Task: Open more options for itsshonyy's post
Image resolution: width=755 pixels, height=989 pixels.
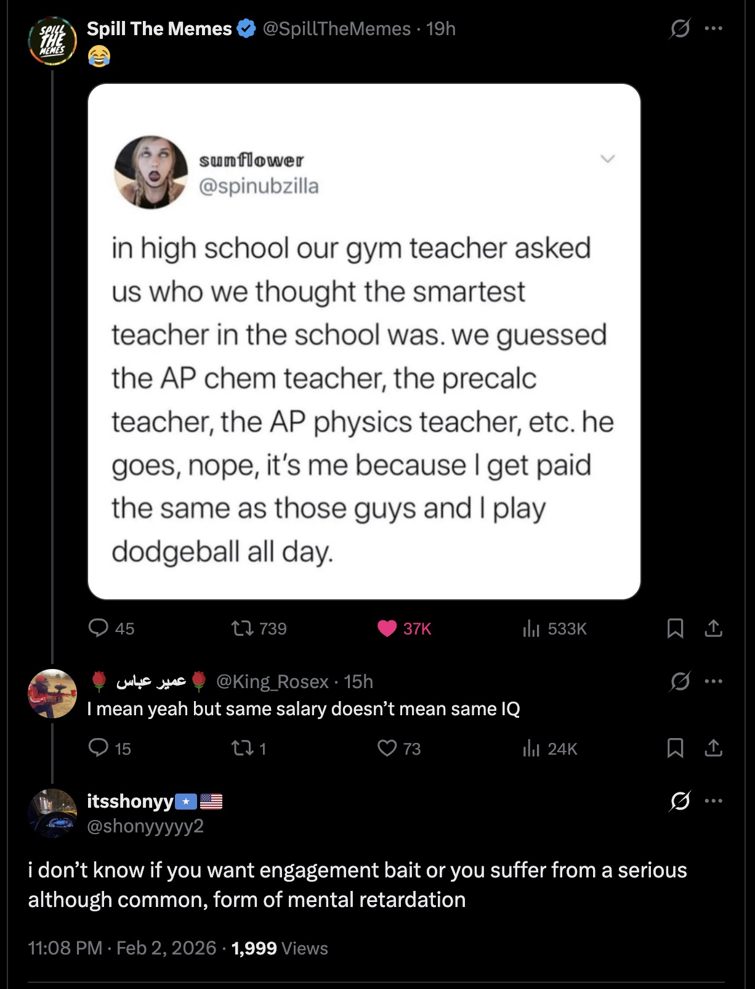Action: tap(713, 801)
